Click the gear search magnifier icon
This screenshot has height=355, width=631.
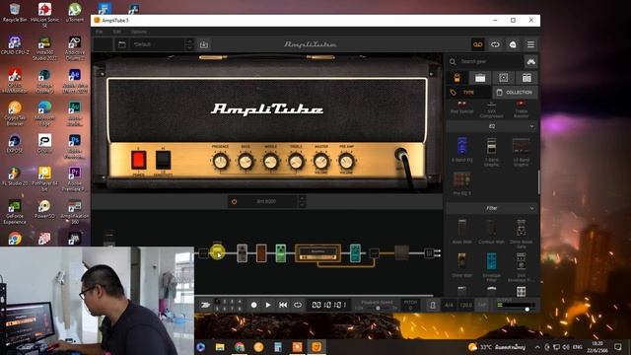[x=453, y=61]
